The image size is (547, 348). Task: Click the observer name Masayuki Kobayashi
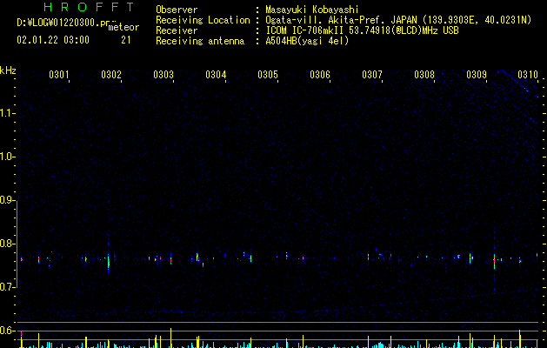tap(312, 10)
